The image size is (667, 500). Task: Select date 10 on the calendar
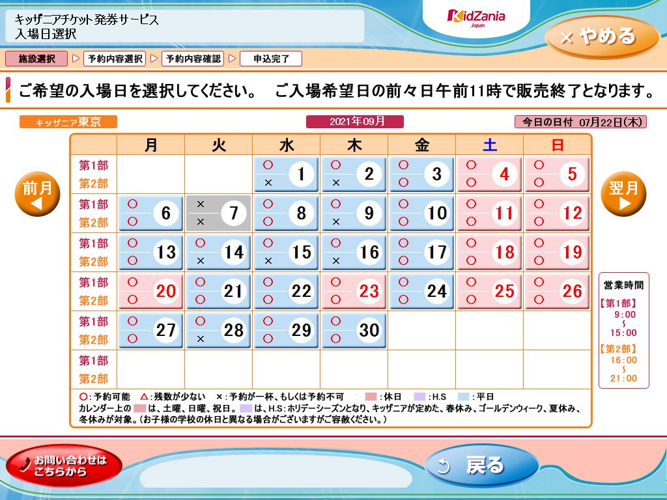pos(421,213)
